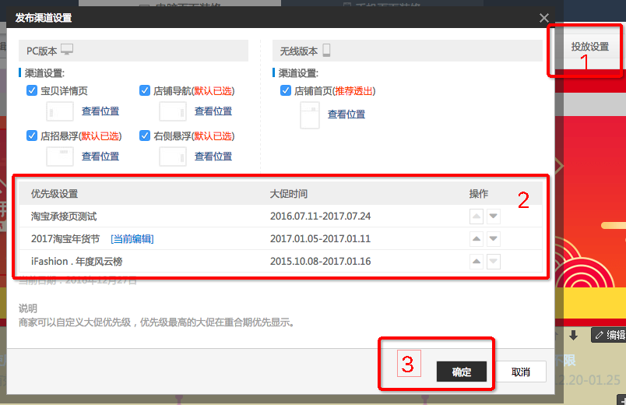The image size is (626, 405).
Task: Move 淘宝承接页测试 down in priority
Action: pyautogui.click(x=494, y=217)
